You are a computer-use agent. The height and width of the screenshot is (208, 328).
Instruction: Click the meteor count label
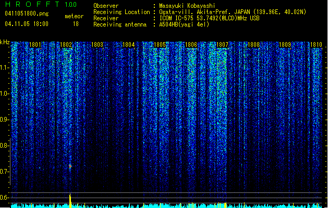coord(74,16)
